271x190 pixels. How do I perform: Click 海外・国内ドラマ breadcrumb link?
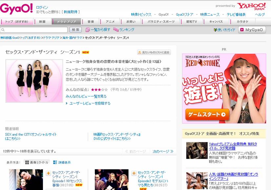pos(72,38)
